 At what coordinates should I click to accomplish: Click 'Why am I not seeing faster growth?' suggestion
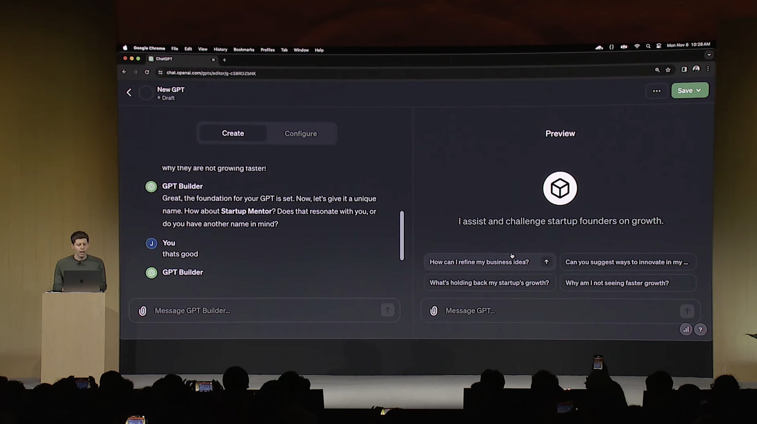pyautogui.click(x=617, y=282)
